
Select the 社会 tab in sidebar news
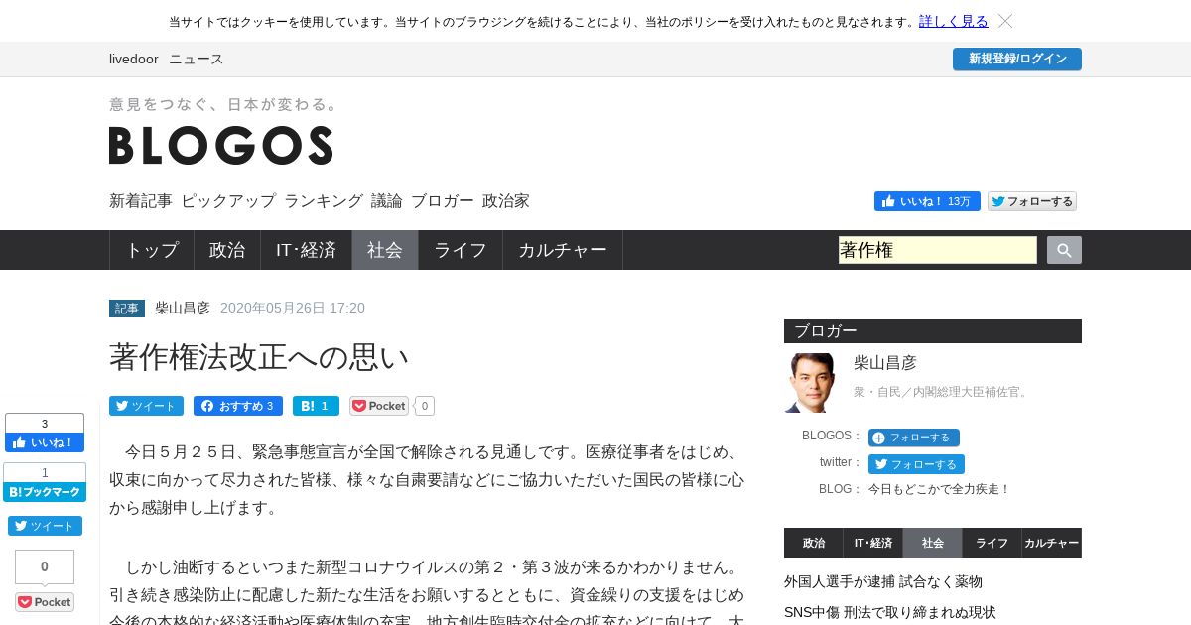pyautogui.click(x=933, y=543)
